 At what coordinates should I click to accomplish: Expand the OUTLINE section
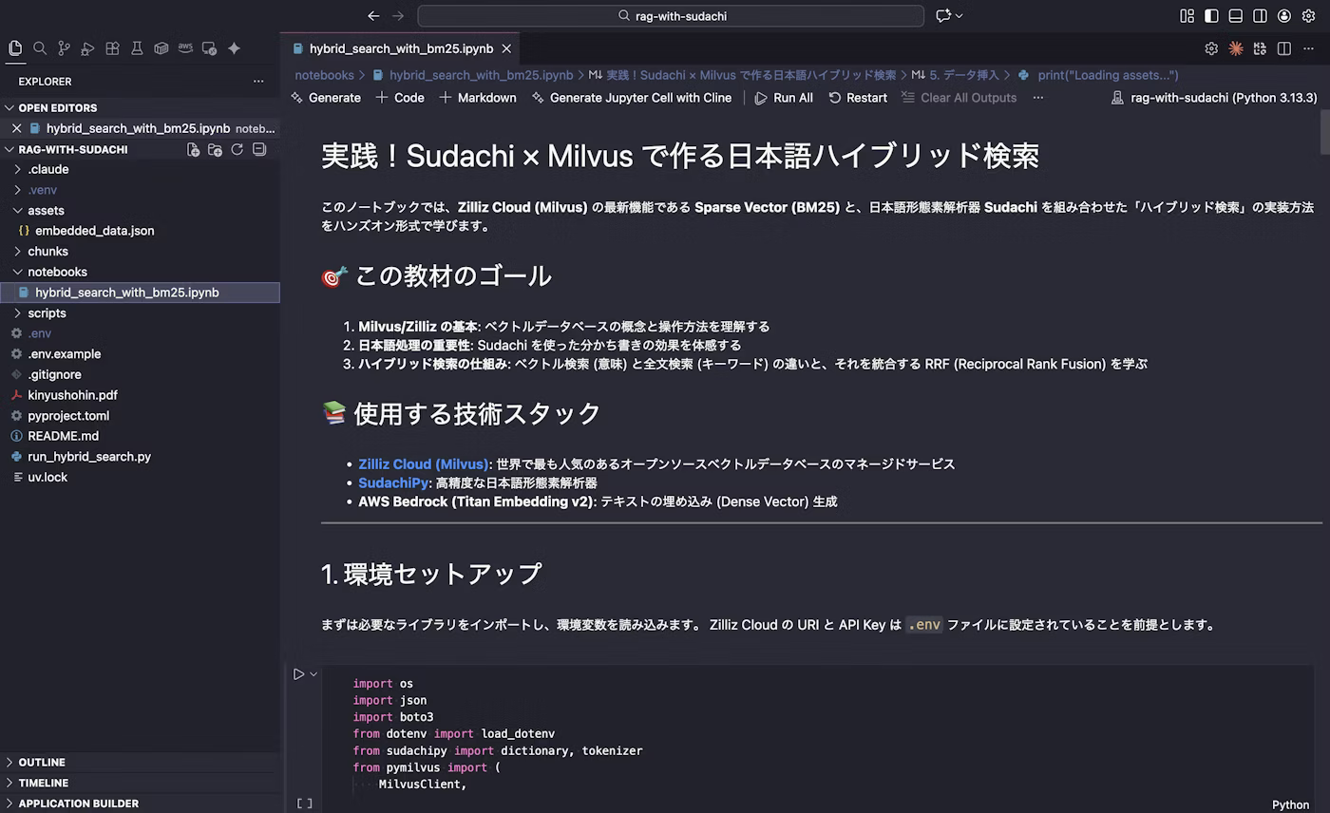click(42, 762)
